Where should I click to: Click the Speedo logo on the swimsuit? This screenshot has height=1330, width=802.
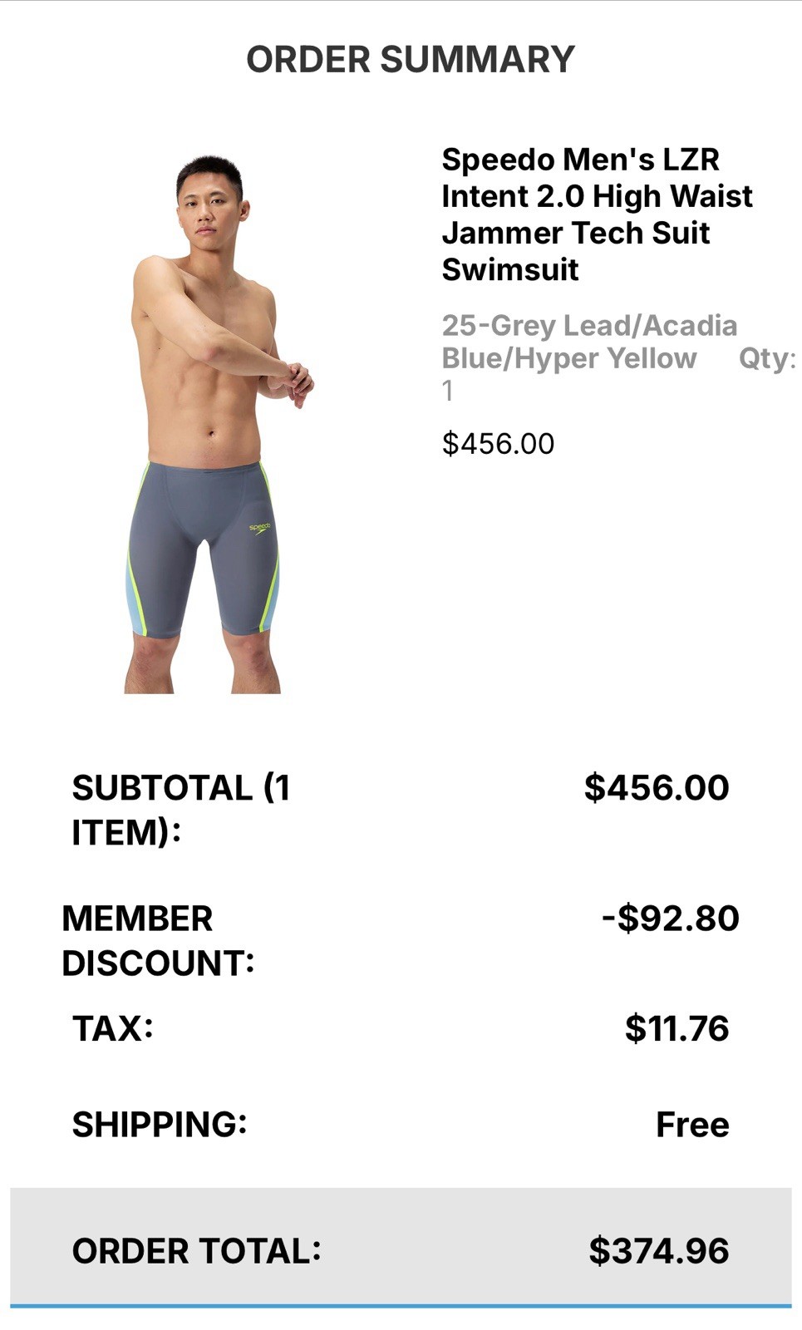click(260, 528)
